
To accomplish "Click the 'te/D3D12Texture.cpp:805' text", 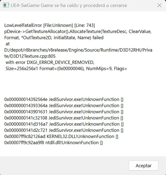I will pyautogui.click(x=30, y=56).
